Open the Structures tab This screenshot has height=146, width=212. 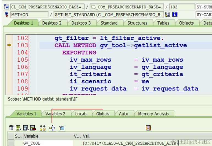tap(137, 23)
